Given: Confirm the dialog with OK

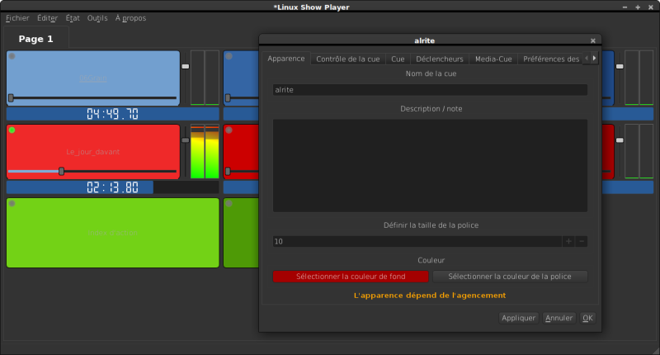Looking at the screenshot, I should 587,318.
